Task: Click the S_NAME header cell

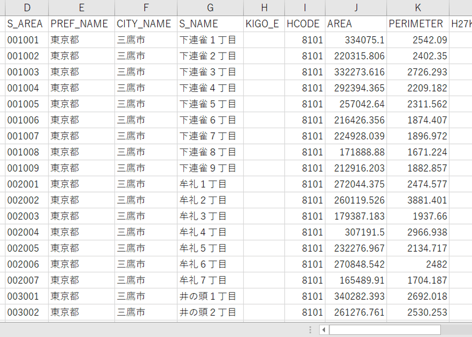Action: (210, 24)
